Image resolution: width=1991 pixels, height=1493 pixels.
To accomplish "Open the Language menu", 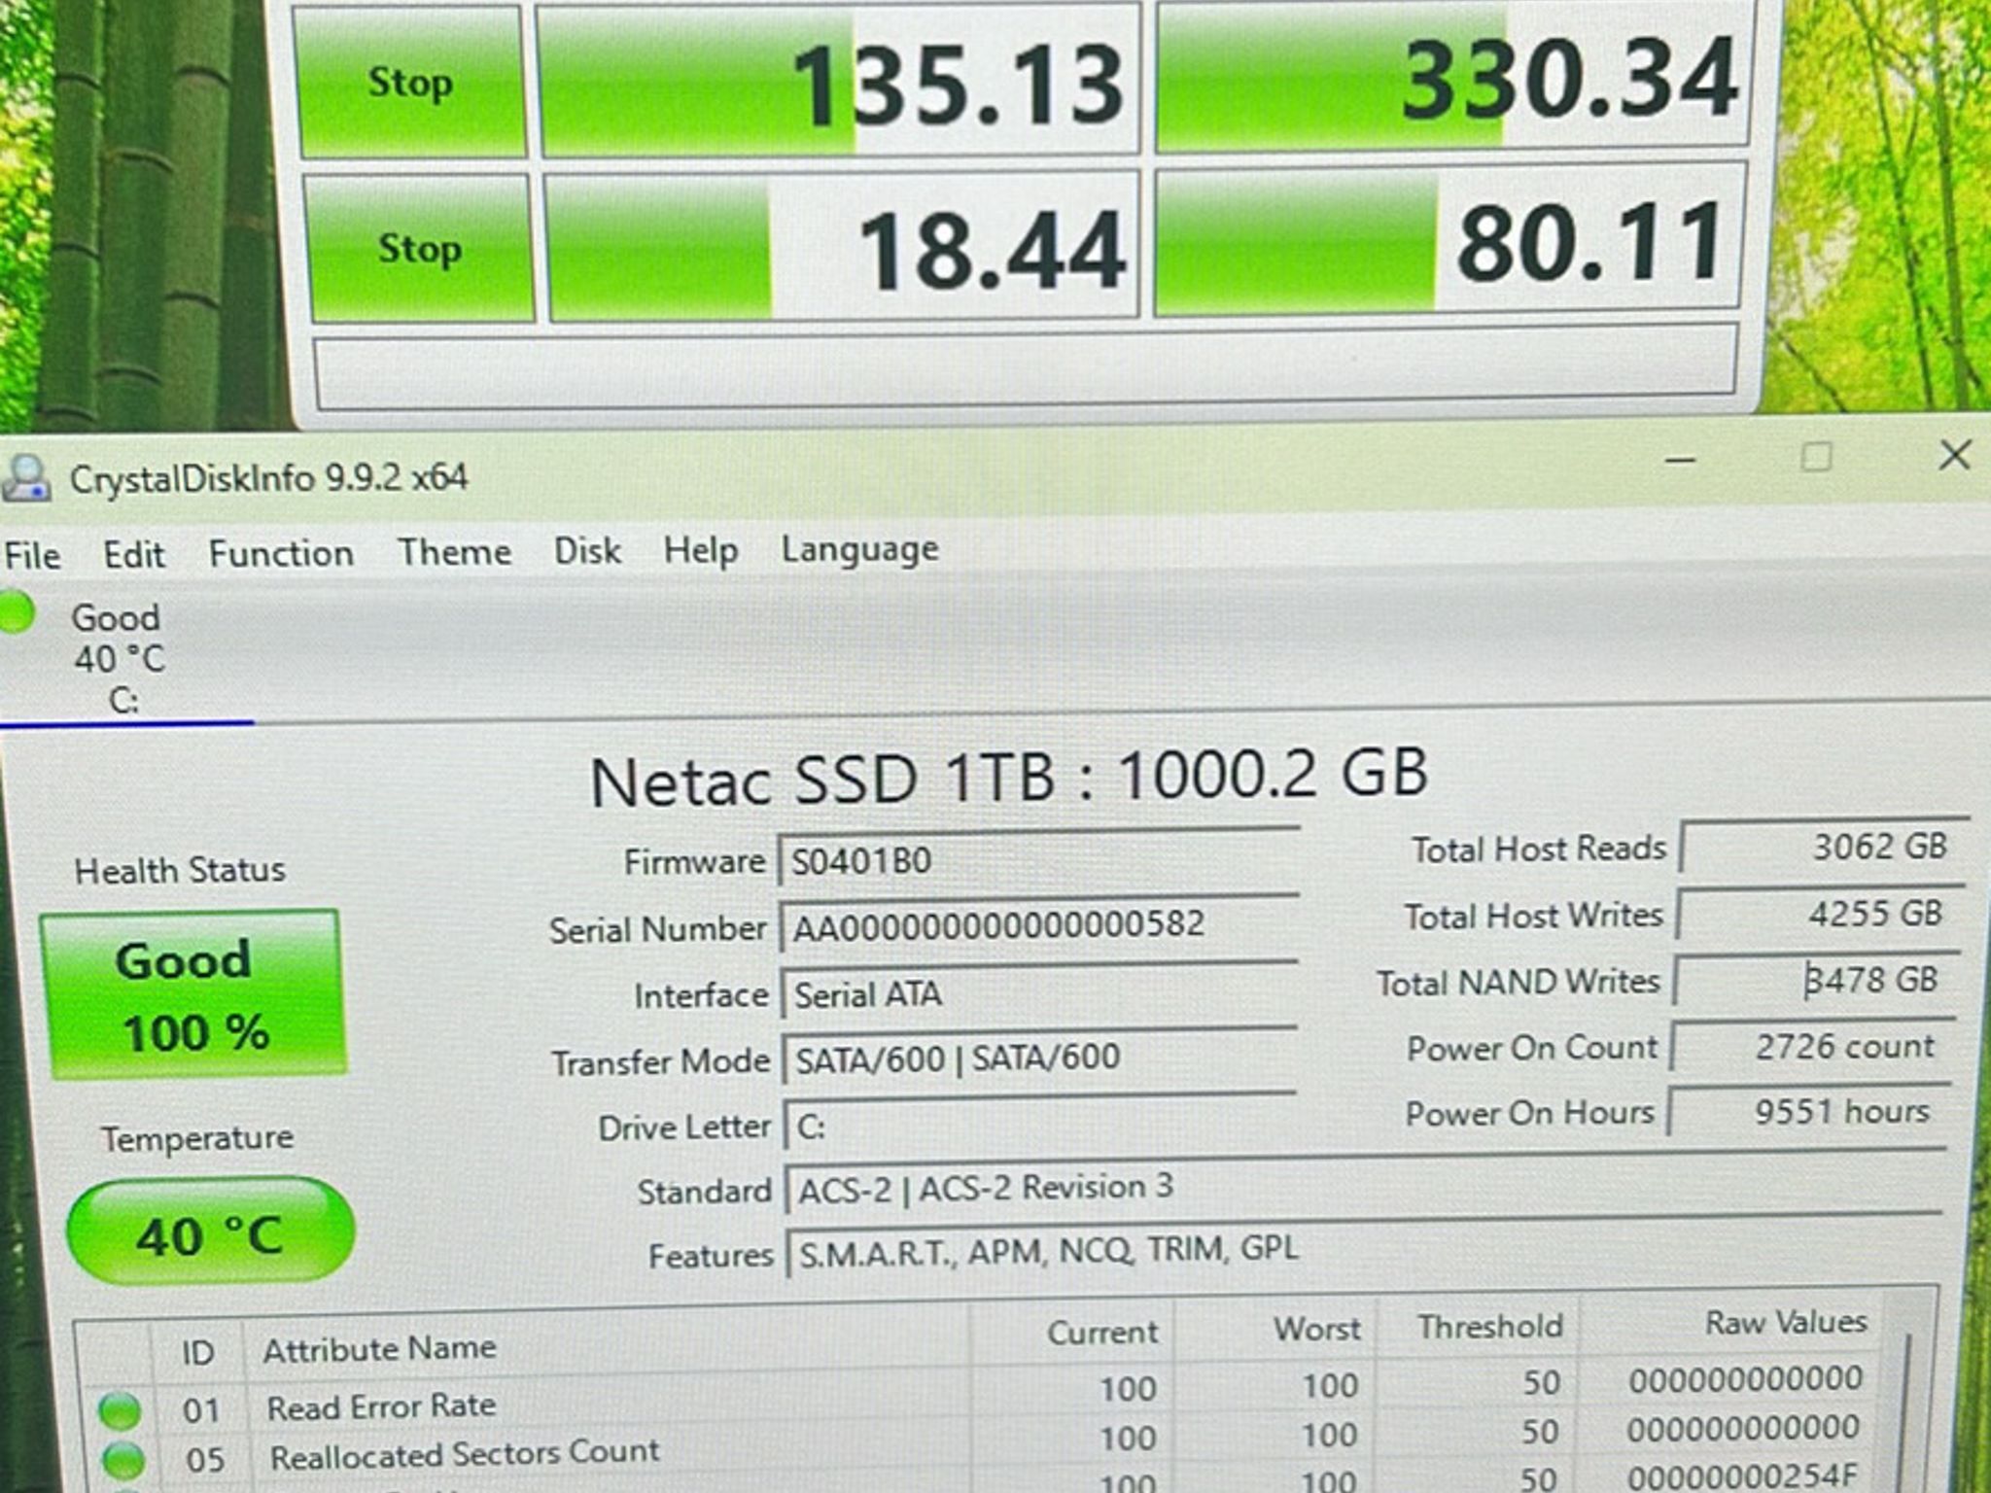I will pyautogui.click(x=860, y=549).
